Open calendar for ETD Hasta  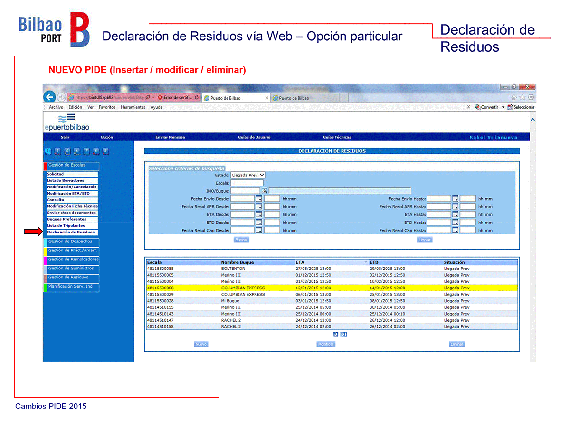click(455, 222)
